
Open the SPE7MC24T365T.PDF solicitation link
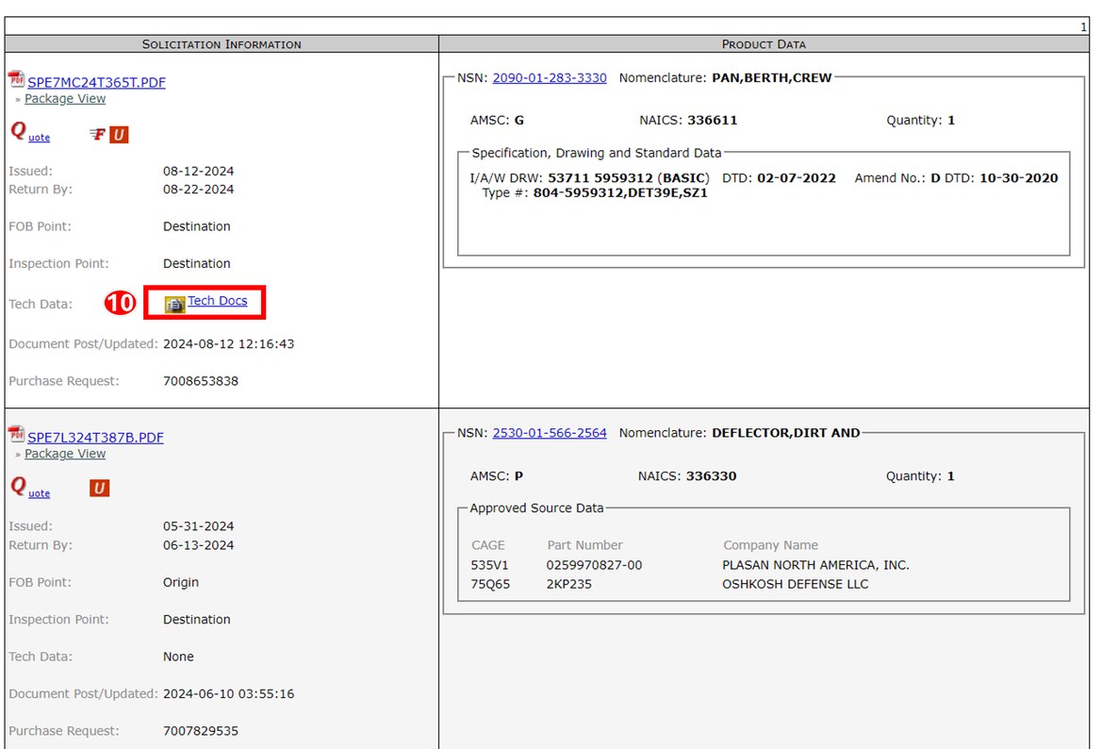coord(96,82)
